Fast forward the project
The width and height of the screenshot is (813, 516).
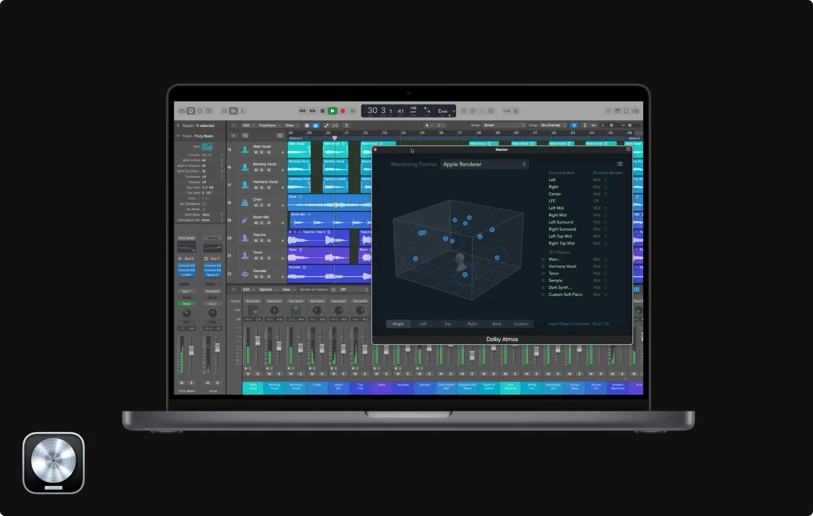[x=312, y=111]
